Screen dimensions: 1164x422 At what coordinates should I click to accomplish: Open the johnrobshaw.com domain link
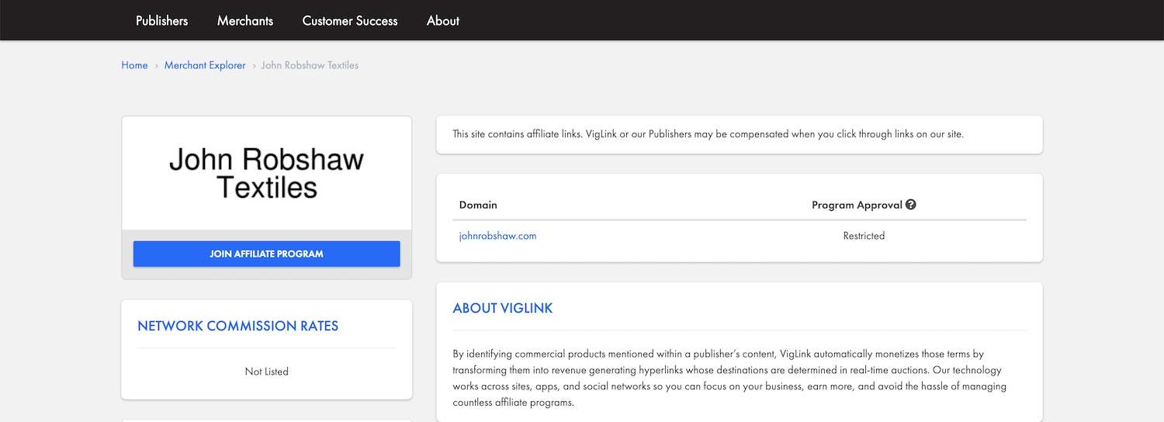point(497,236)
